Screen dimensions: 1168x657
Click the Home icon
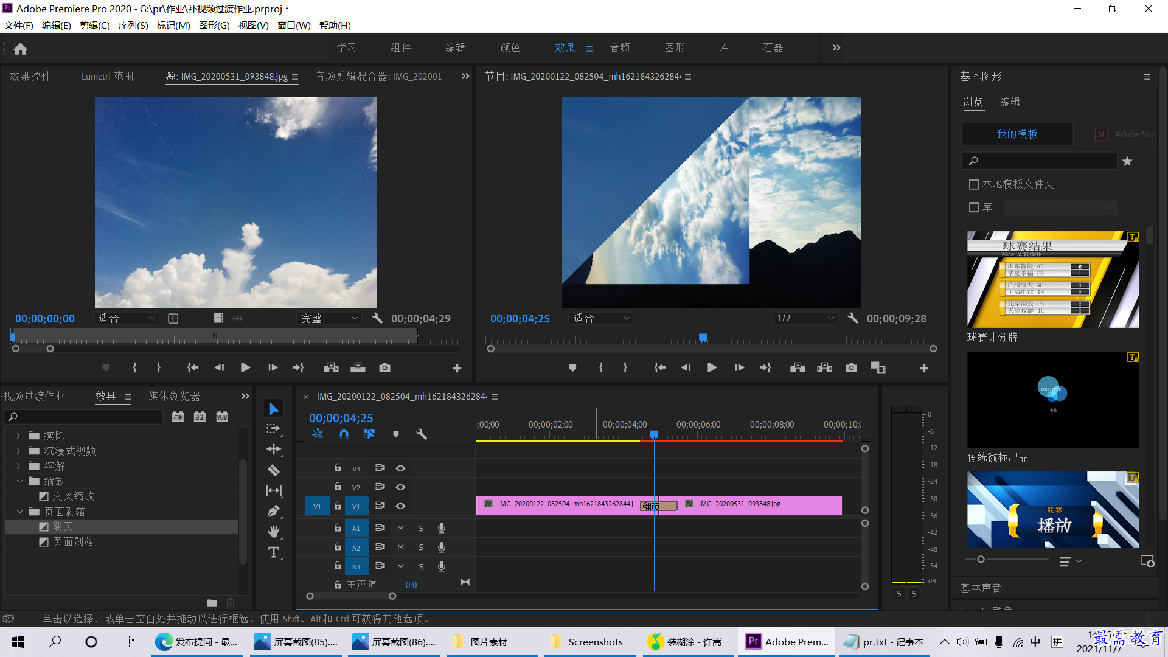[20, 49]
